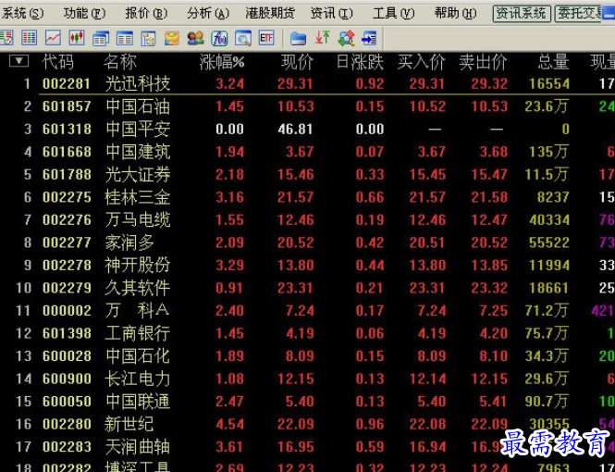Click the magnifier search-window icon
The image size is (615, 472).
243,39
